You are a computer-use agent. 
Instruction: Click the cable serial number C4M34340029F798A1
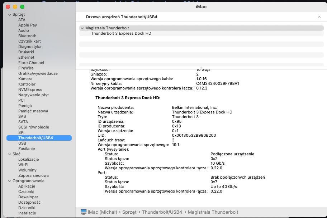(218, 83)
